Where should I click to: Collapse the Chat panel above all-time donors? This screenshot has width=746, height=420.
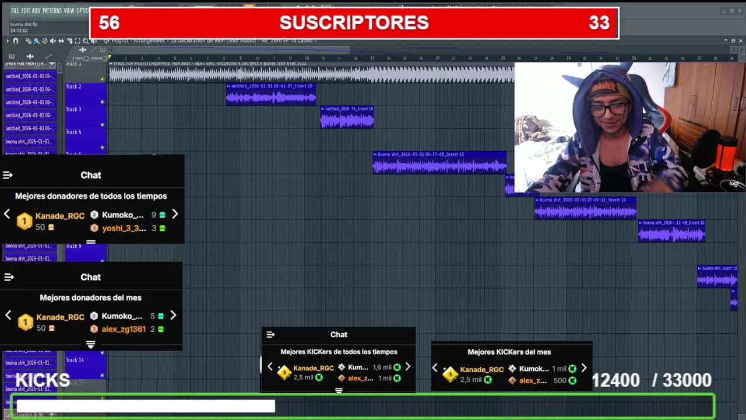click(x=8, y=175)
